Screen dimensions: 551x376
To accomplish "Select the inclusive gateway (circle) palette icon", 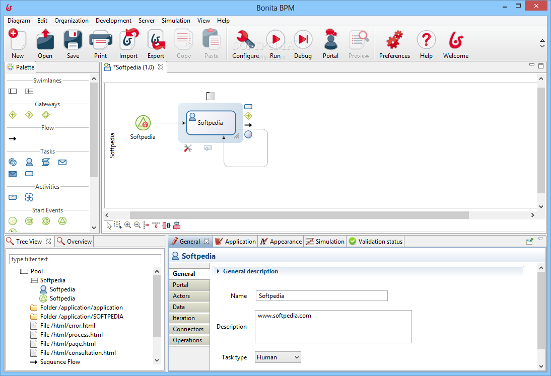I will click(46, 115).
